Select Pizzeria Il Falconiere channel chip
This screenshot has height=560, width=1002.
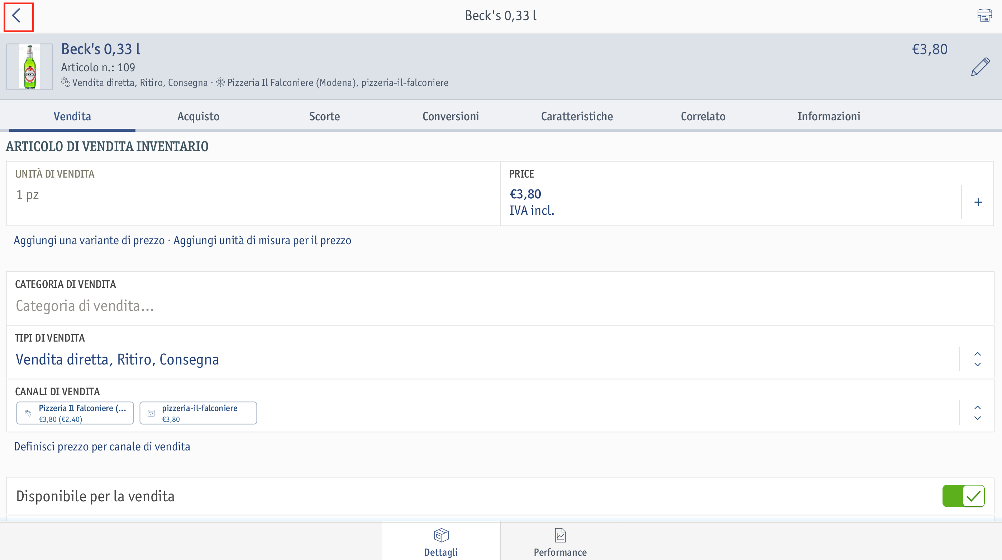(x=75, y=413)
